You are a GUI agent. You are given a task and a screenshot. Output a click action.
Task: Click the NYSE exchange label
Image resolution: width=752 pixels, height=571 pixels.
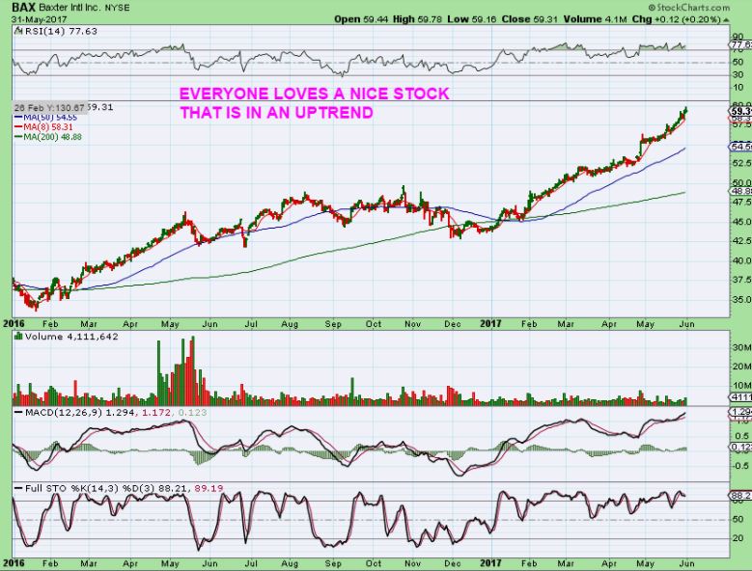click(118, 8)
